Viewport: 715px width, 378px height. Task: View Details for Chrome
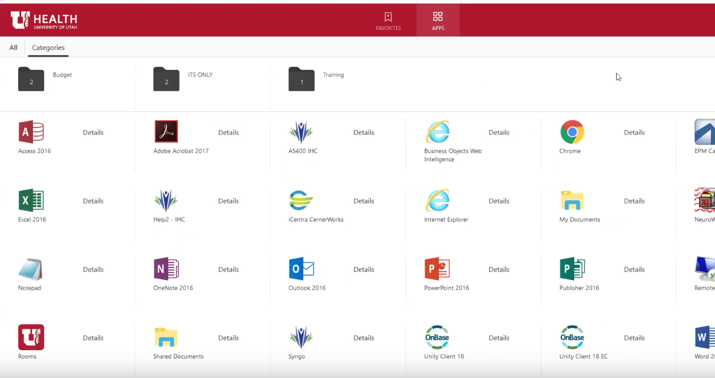635,133
